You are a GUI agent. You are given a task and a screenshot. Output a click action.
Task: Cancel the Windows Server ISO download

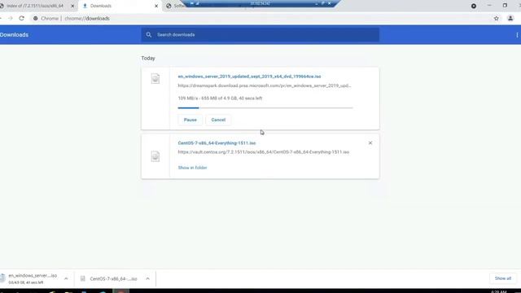(218, 120)
